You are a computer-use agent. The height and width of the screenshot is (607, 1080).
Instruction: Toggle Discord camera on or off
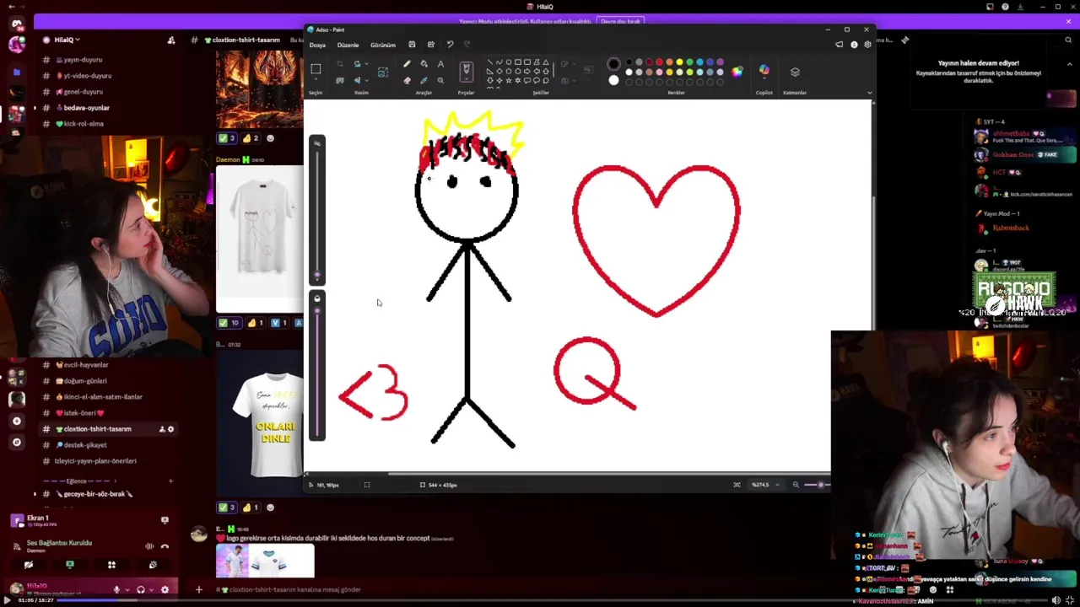click(29, 565)
